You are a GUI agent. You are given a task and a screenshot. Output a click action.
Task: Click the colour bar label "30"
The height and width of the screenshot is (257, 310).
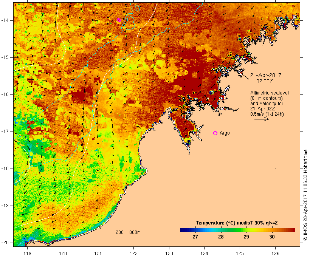pyautogui.click(x=272, y=237)
